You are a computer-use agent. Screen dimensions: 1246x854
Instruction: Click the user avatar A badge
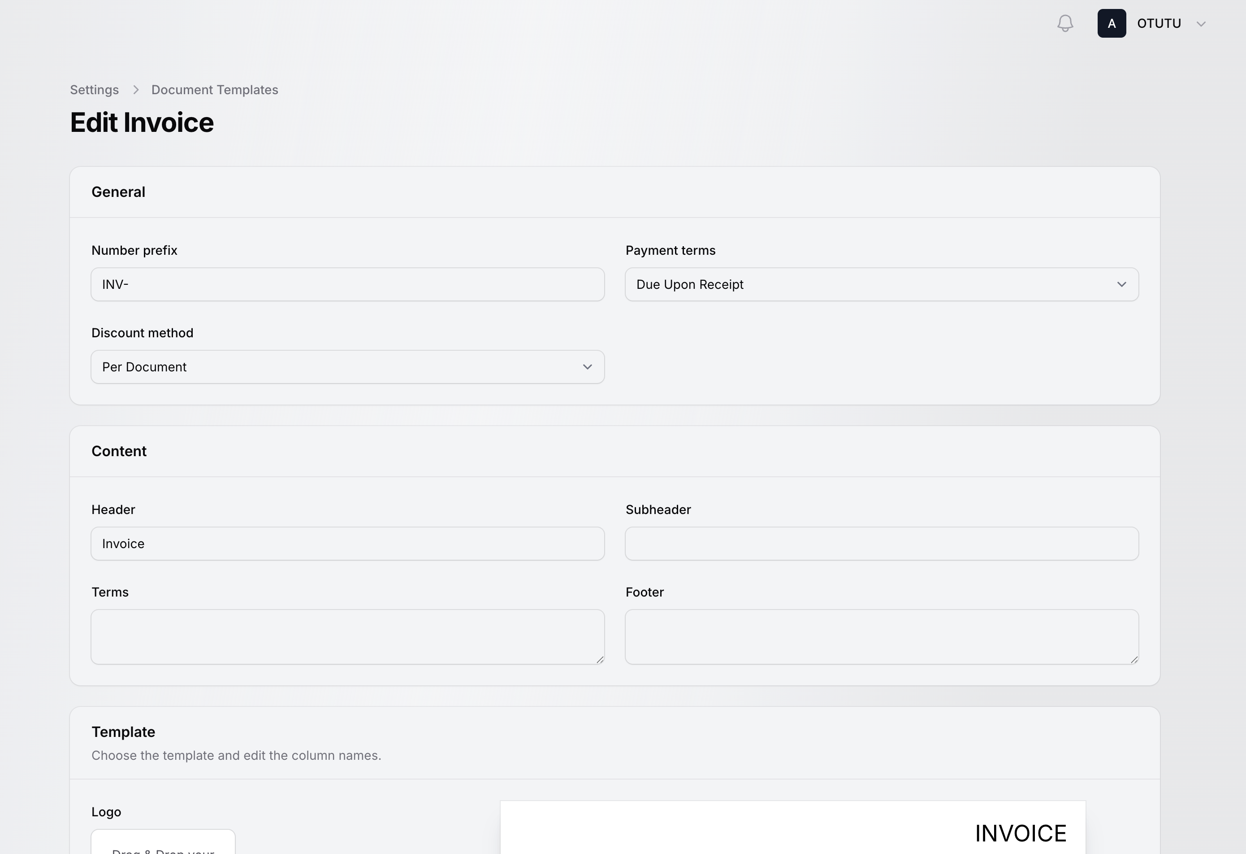click(1112, 24)
